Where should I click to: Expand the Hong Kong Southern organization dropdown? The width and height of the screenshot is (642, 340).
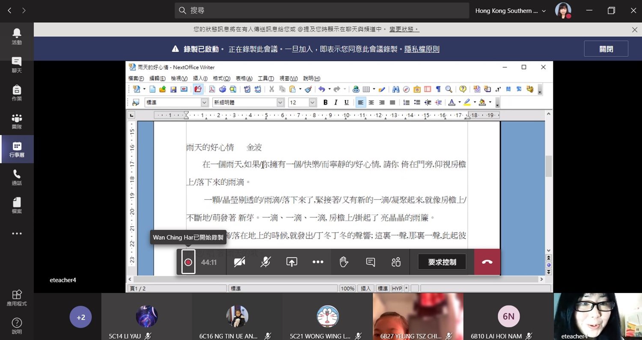510,11
